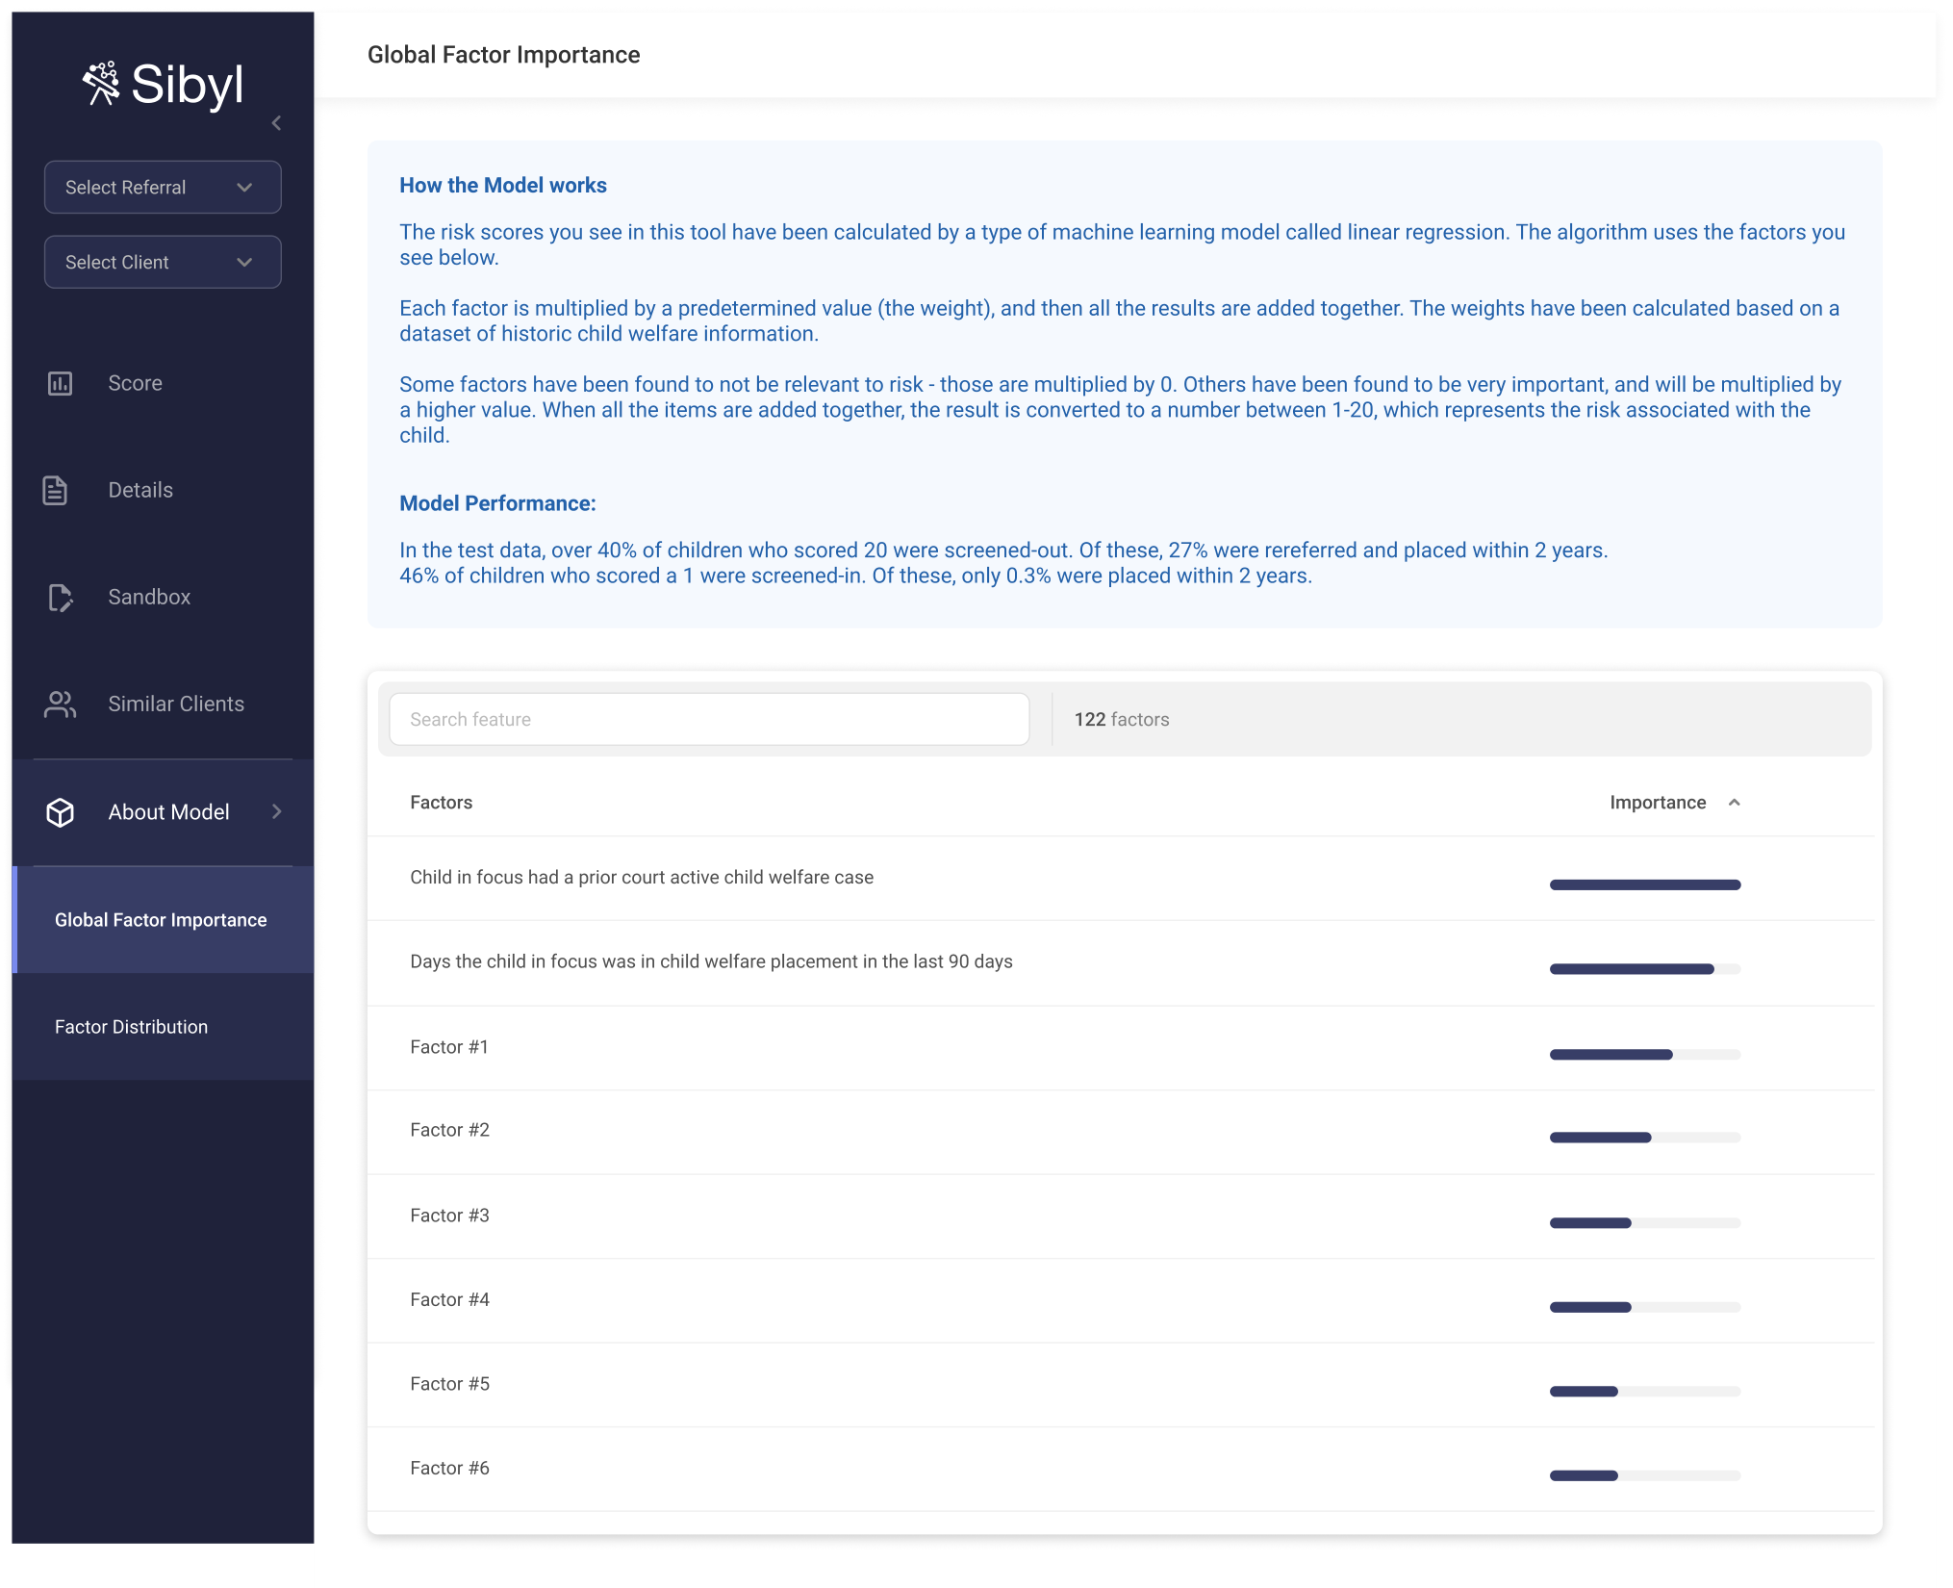The width and height of the screenshot is (1953, 1588).
Task: Collapse the sidebar with the left chevron
Action: tap(276, 123)
